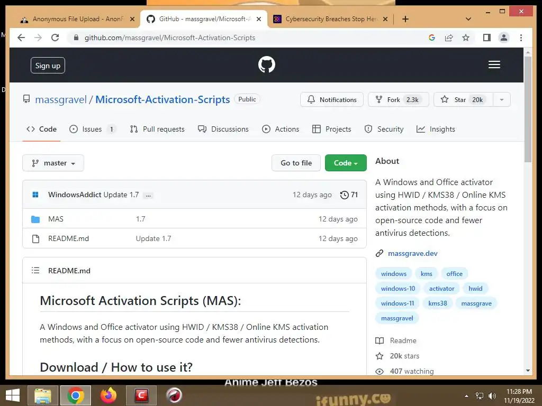Expand commit message ellipsis
The width and height of the screenshot is (542, 406).
(148, 196)
